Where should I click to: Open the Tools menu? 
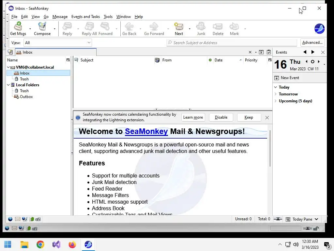(x=108, y=17)
